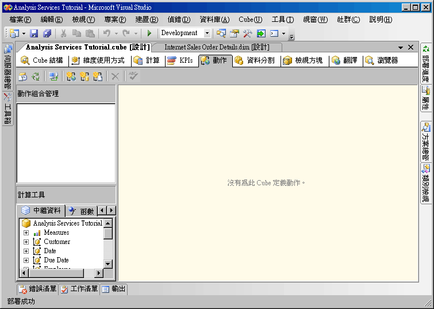This screenshot has width=434, height=309.
Task: Click the server and arrow icon in the Actions toolbar
Action: 53,77
